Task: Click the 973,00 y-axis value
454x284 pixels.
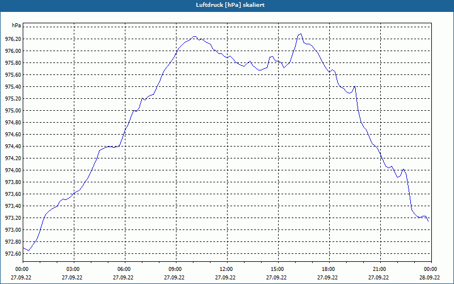Action: click(x=13, y=230)
